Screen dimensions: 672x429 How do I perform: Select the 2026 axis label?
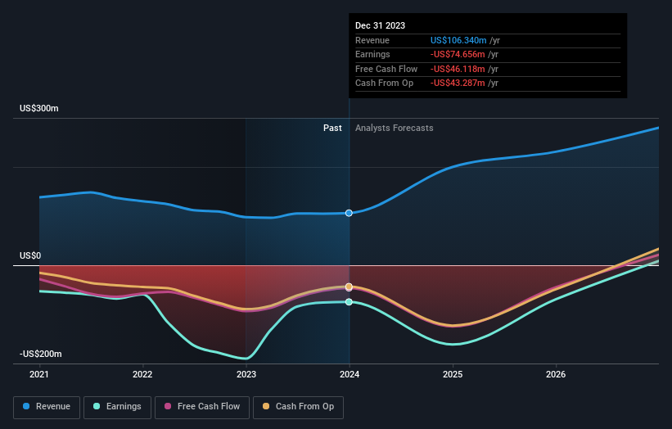pos(556,374)
